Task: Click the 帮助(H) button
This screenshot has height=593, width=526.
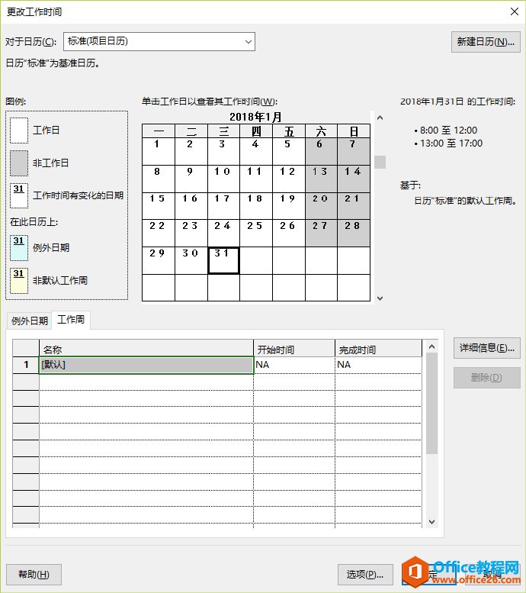Action: point(34,575)
